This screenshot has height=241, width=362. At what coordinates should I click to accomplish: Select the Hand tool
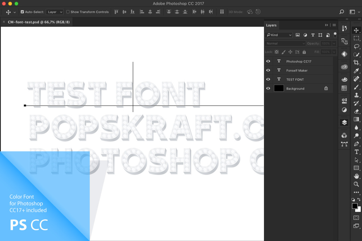pos(356,176)
